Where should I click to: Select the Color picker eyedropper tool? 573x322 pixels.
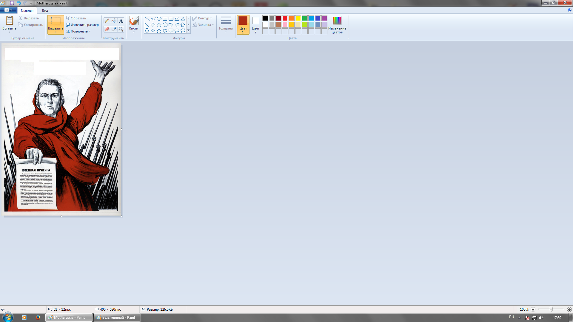[x=114, y=29]
